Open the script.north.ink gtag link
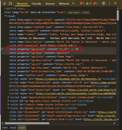This screenshot has width=122, height=130. (92, 90)
